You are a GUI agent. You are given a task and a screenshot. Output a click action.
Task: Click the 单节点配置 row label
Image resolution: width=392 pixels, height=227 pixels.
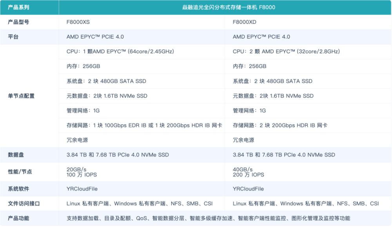click(21, 96)
